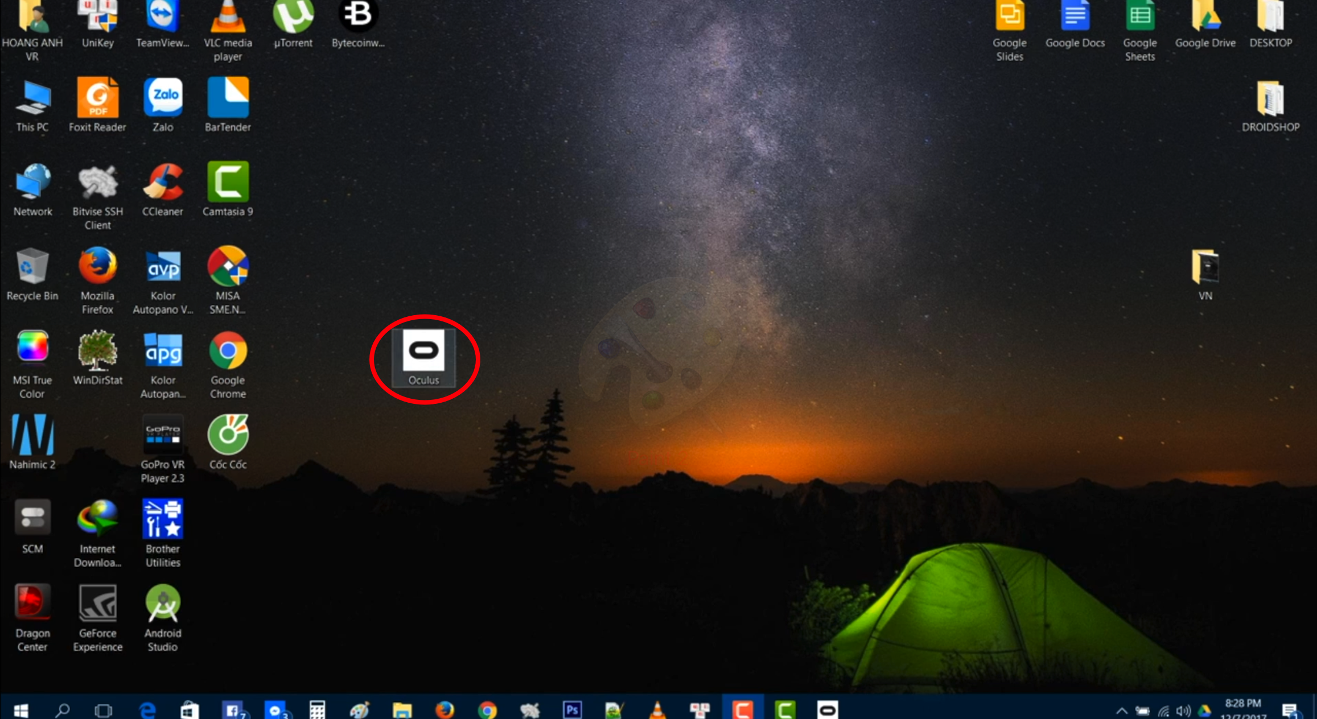Select the Google Docs desktop shortcut
This screenshot has height=719, width=1317.
[x=1075, y=24]
